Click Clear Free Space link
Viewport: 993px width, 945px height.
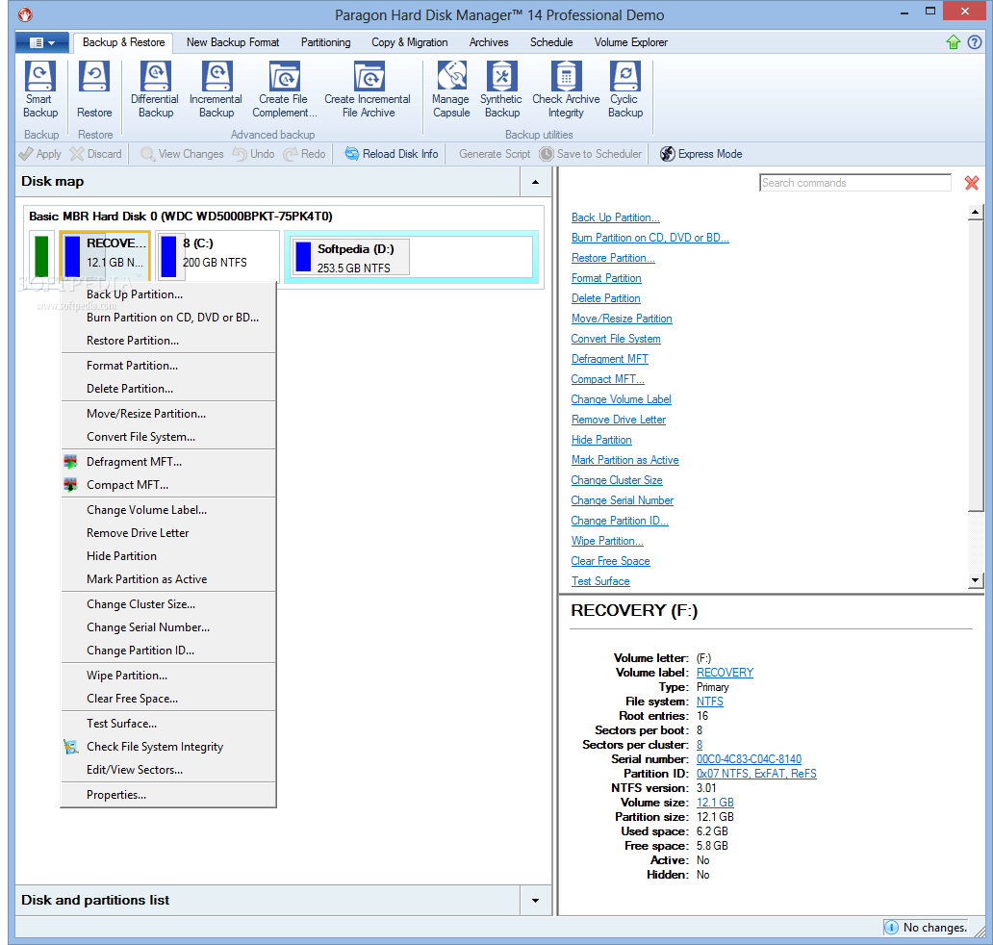[x=610, y=561]
